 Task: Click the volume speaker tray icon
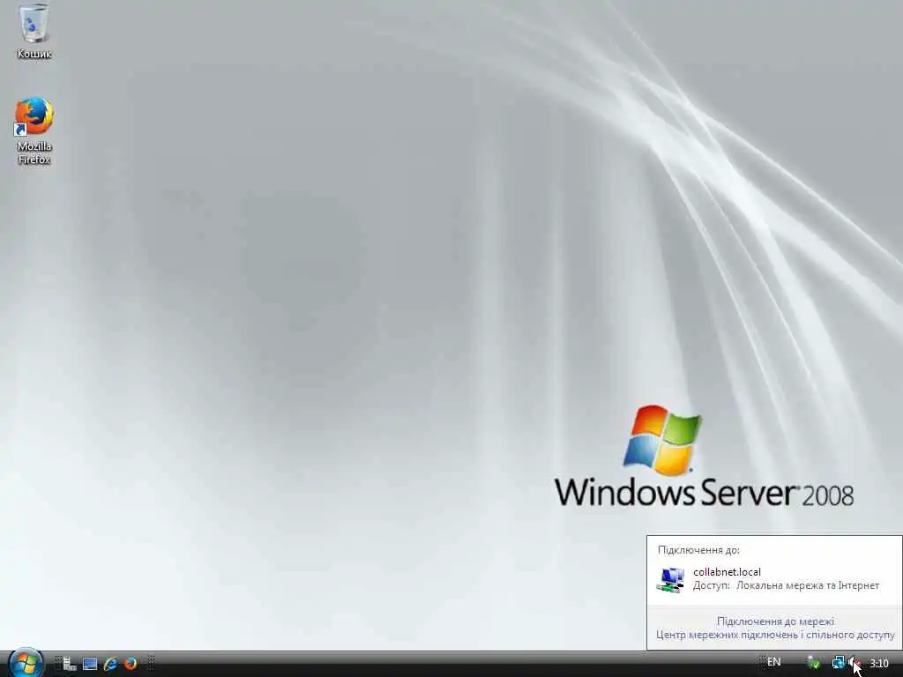[854, 663]
